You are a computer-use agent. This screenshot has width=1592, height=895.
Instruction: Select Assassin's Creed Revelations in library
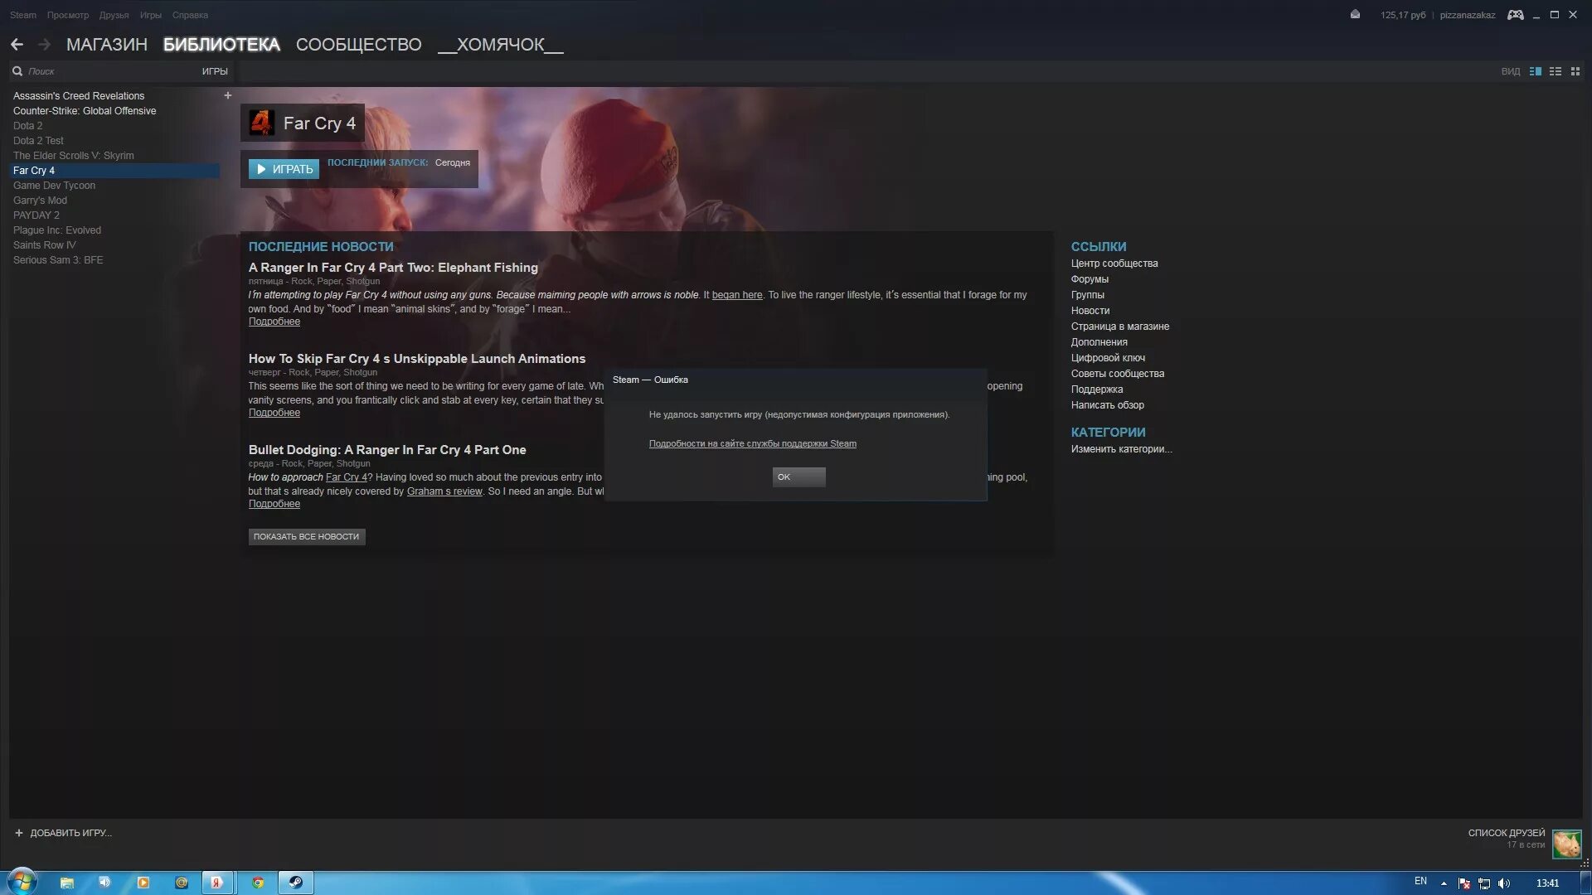point(79,96)
